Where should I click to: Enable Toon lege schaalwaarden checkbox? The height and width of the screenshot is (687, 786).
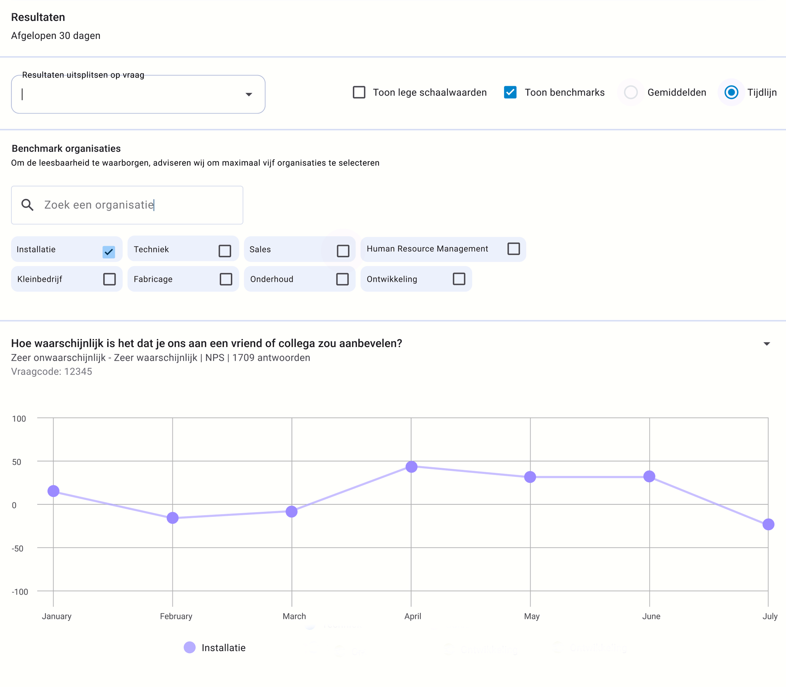[359, 92]
